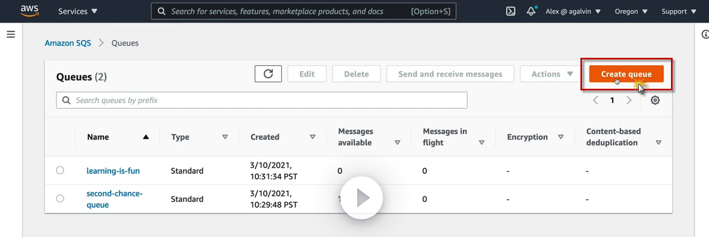This screenshot has width=709, height=237.
Task: Go to next page of queues
Action: coord(629,100)
